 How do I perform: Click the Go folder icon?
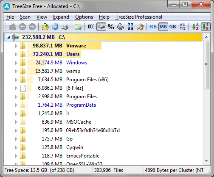23,139
